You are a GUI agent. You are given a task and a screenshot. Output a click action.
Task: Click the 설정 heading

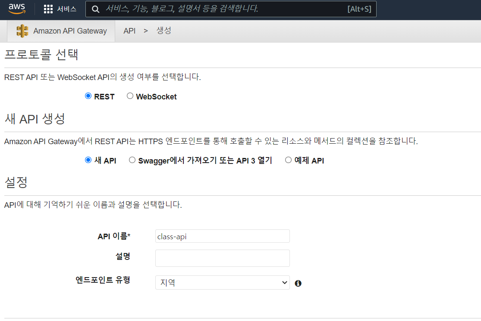pyautogui.click(x=16, y=182)
